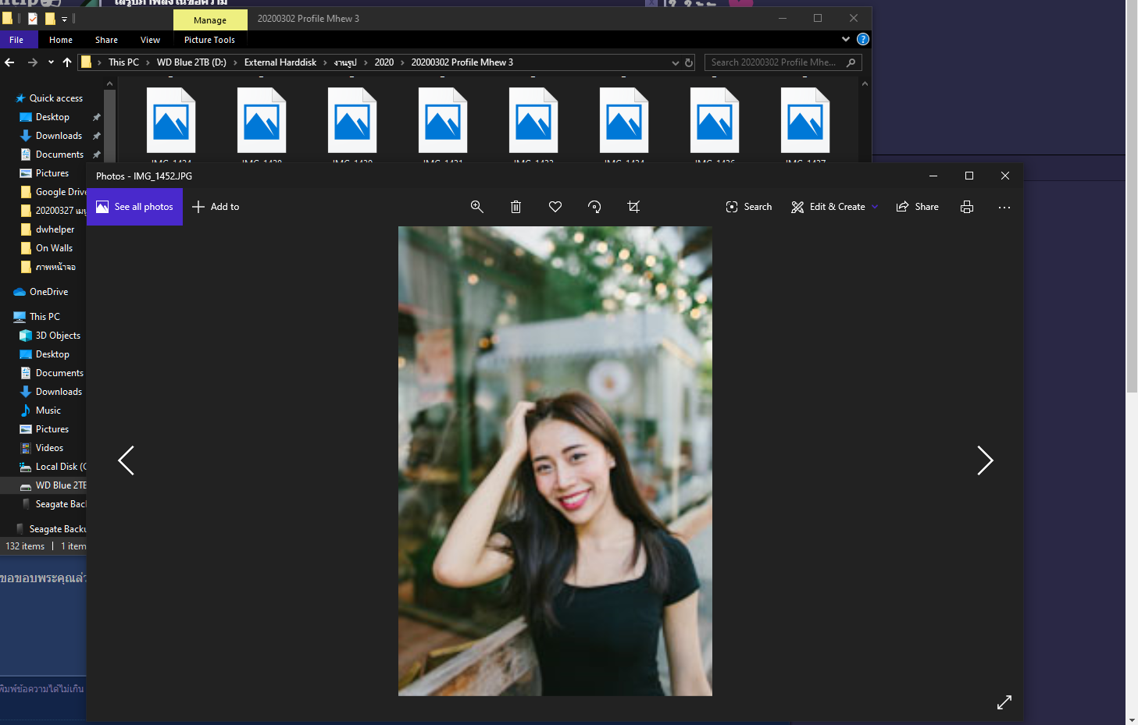Delete the photo with the trash icon
1138x725 pixels.
click(x=515, y=207)
